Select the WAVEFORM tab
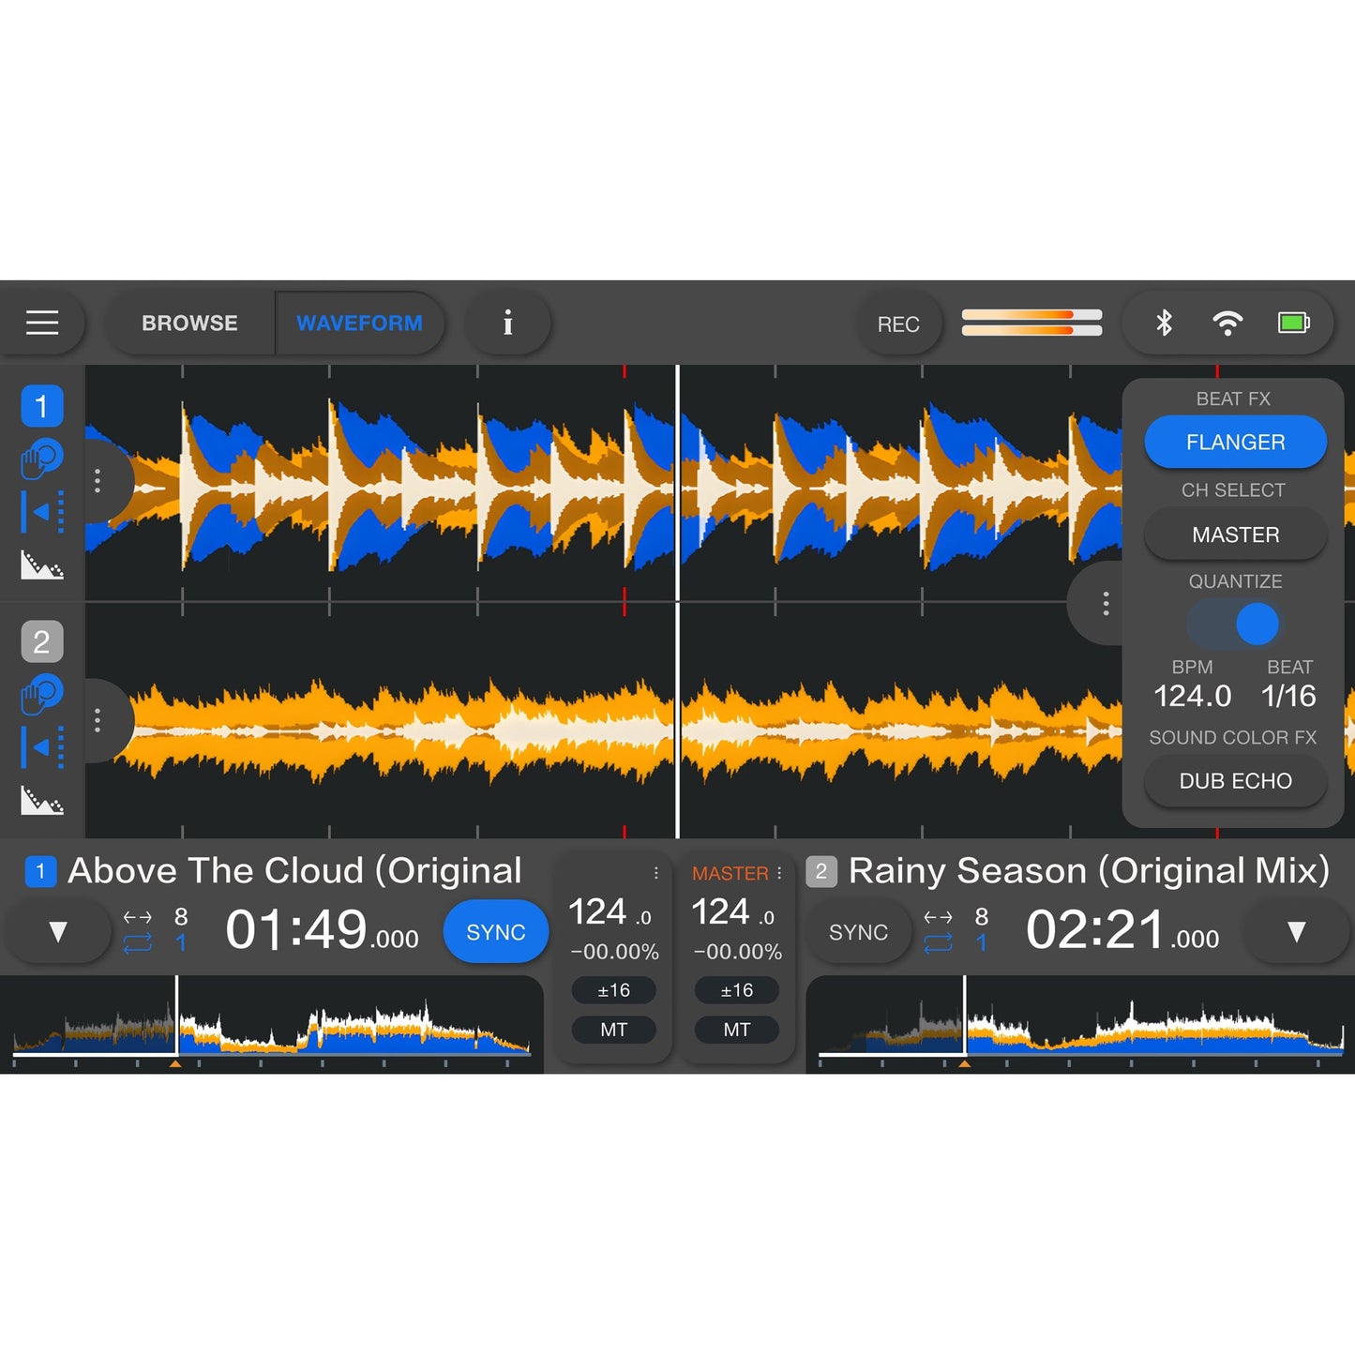Image resolution: width=1355 pixels, height=1355 pixels. (360, 323)
